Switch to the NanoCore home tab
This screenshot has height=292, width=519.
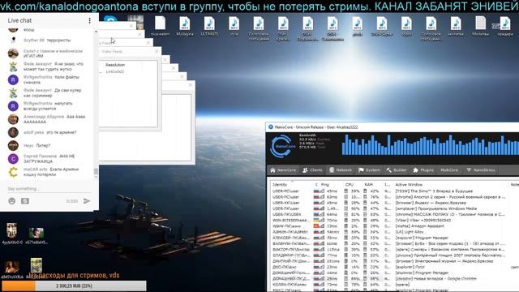click(283, 170)
